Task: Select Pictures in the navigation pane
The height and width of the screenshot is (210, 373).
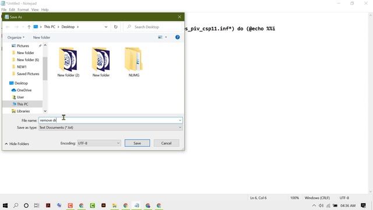Action: click(x=23, y=45)
